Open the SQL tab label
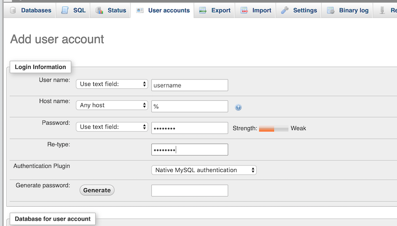 79,10
